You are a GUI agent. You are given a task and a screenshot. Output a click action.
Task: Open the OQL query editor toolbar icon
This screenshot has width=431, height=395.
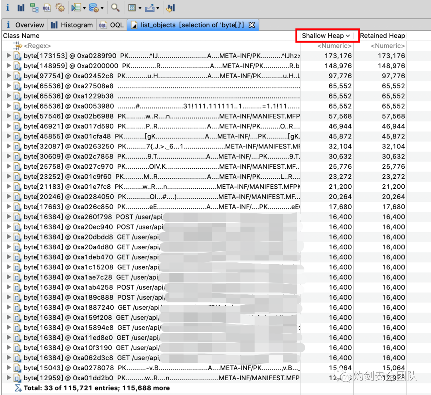(47, 8)
